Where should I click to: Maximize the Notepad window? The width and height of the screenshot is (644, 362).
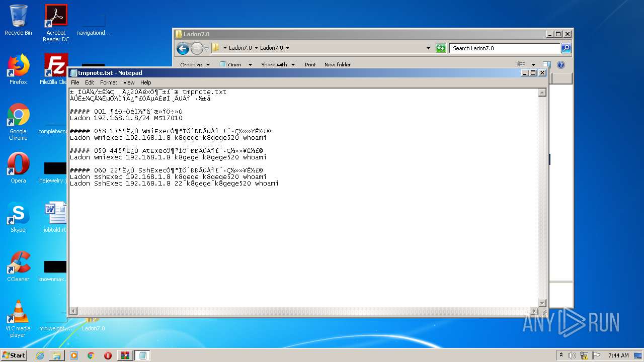(x=533, y=73)
